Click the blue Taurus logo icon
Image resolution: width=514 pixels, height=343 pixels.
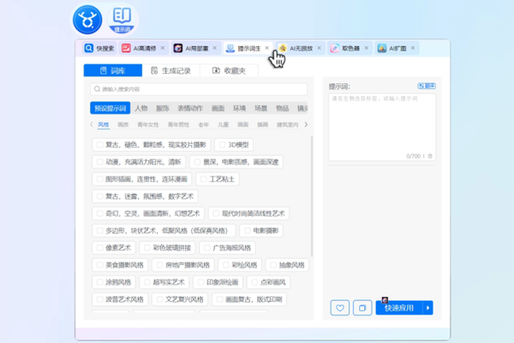coord(86,17)
